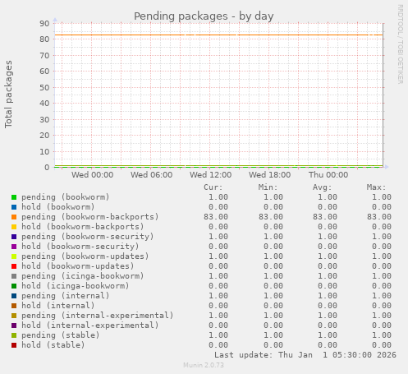Select the 'pending (bookworm)' legend label
This screenshot has height=374, width=408.
click(x=66, y=197)
